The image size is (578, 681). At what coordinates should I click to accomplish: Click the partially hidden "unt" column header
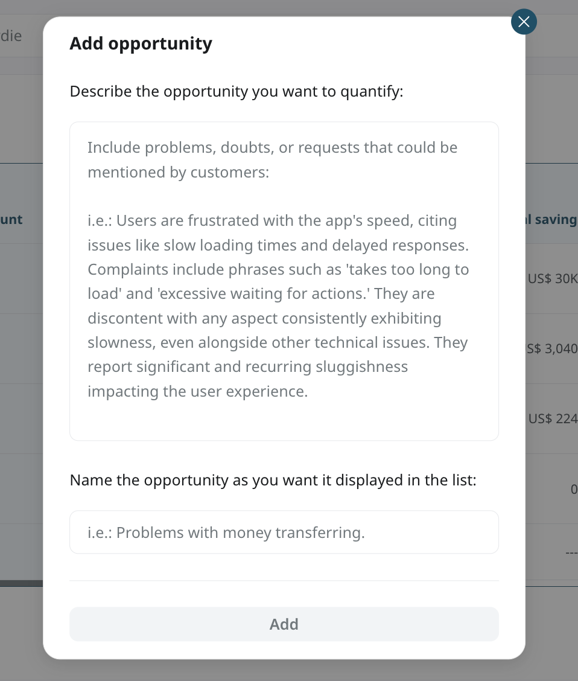[x=11, y=220]
